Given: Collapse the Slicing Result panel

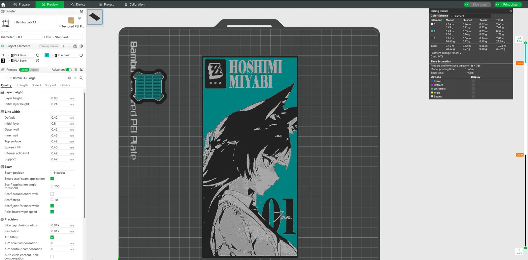Looking at the screenshot, I should (511, 11).
